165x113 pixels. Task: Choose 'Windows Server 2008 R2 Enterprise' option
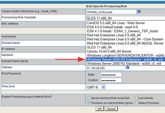coord(125,60)
